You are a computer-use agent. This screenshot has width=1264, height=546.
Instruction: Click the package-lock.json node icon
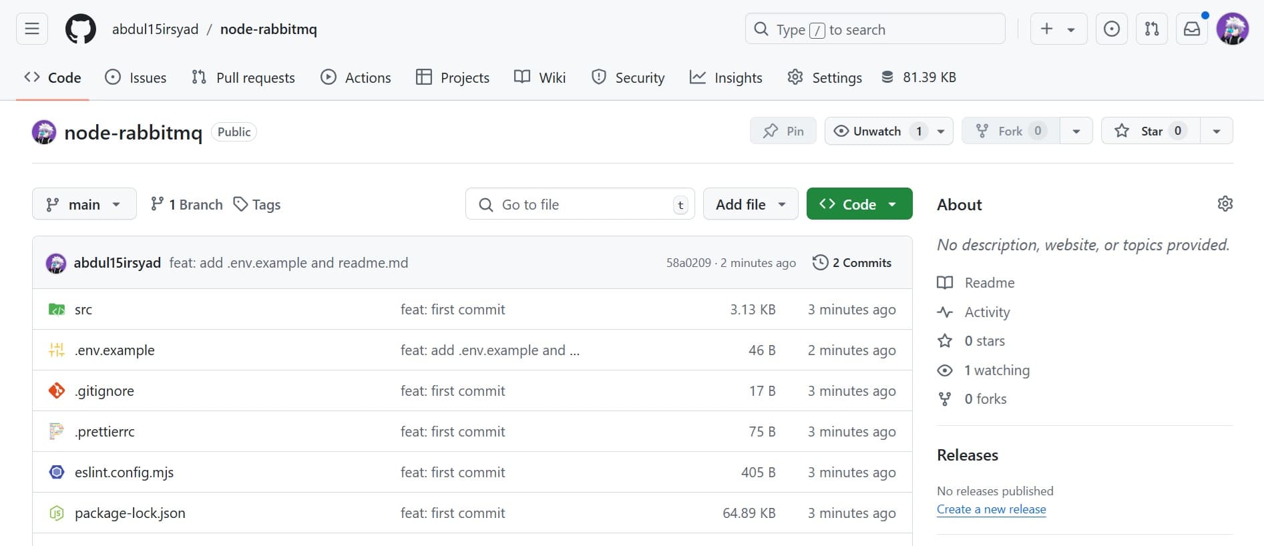point(57,513)
